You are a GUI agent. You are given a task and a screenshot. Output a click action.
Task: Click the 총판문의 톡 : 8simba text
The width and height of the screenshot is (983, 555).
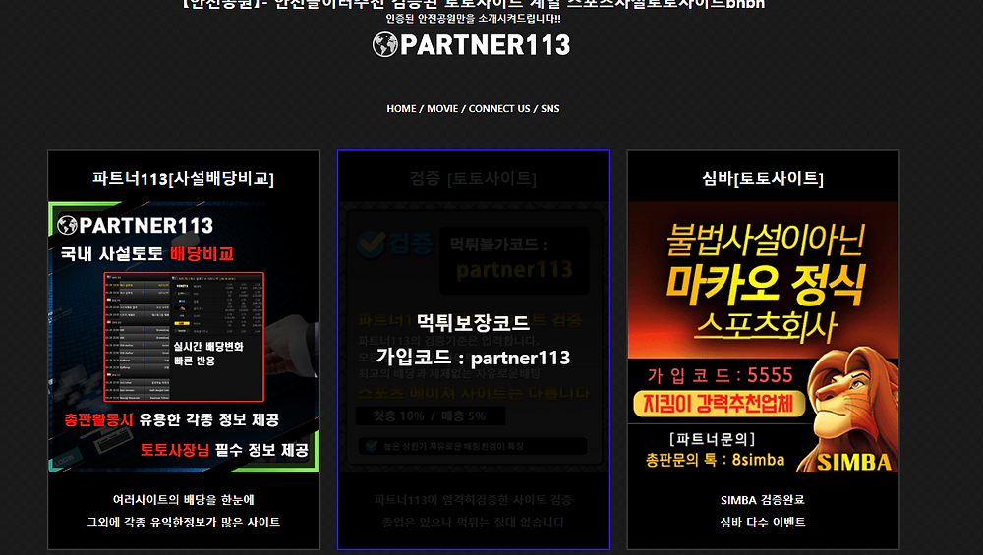tap(716, 460)
